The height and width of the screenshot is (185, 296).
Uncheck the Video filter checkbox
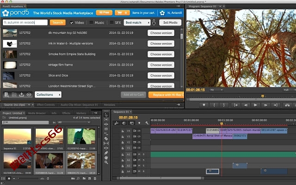(x=72, y=23)
